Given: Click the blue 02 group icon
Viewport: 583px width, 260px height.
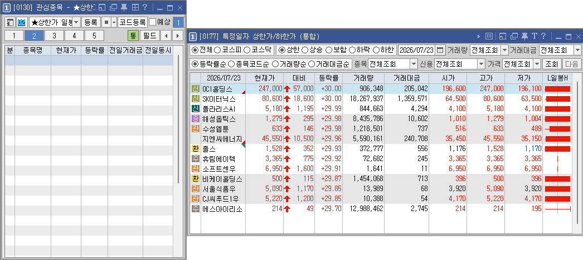Looking at the screenshot, I should click(x=22, y=22).
